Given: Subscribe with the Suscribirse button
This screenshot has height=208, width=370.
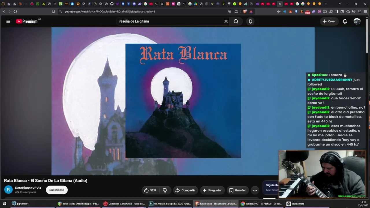Looking at the screenshot, I should pos(57,190).
